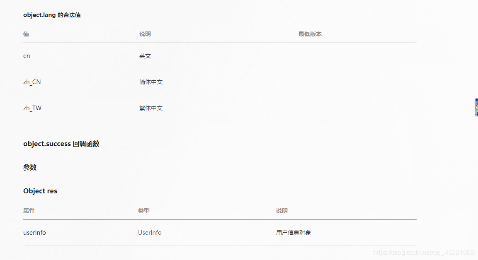Click the object.success 回调函数 heading
The image size is (478, 260).
pos(61,144)
